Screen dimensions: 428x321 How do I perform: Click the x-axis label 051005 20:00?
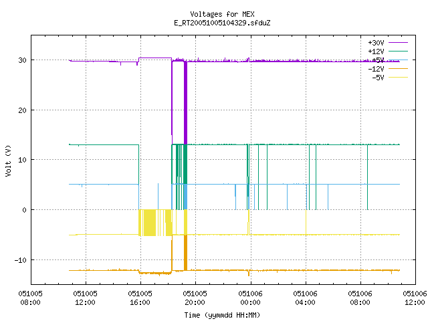(195, 298)
